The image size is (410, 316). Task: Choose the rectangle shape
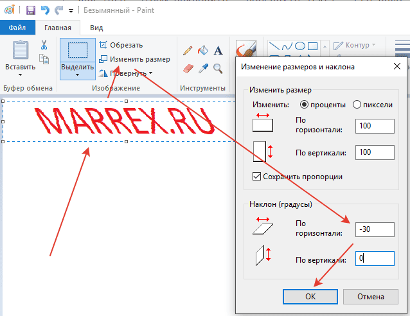pyautogui.click(x=312, y=46)
